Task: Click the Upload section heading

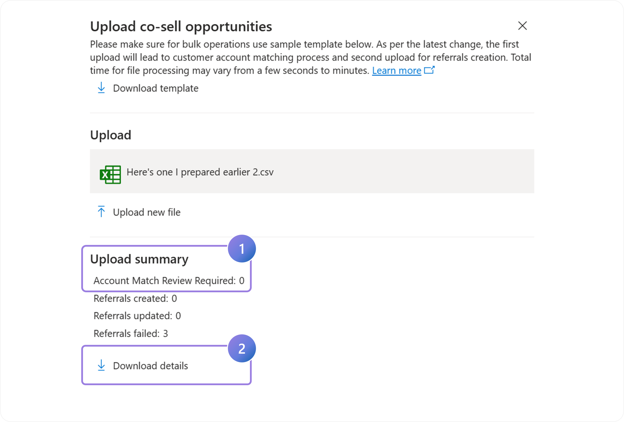Action: pos(111,135)
